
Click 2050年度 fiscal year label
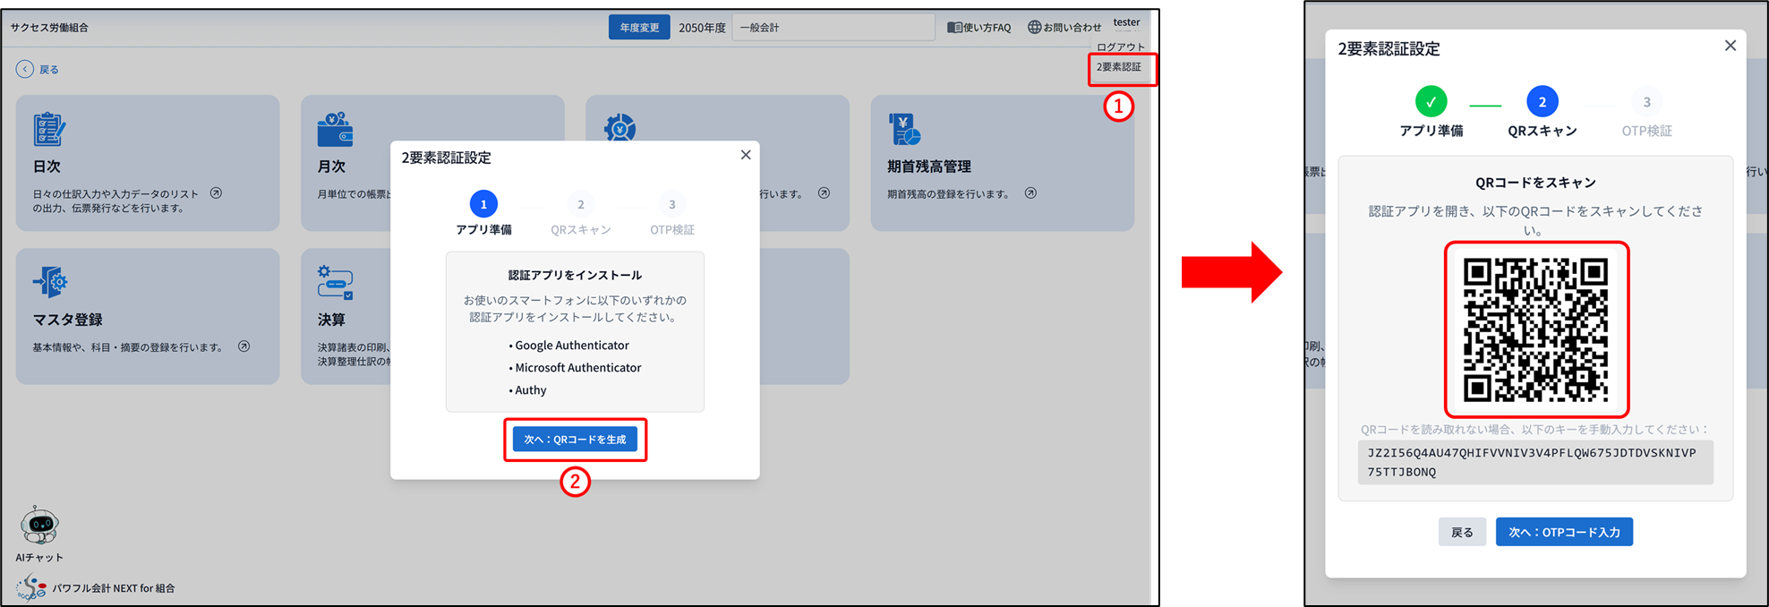pyautogui.click(x=702, y=28)
